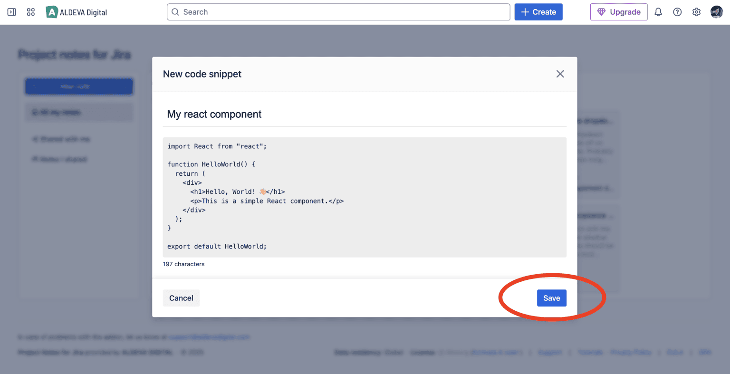Save the code snippet
The width and height of the screenshot is (730, 374).
pyautogui.click(x=551, y=298)
